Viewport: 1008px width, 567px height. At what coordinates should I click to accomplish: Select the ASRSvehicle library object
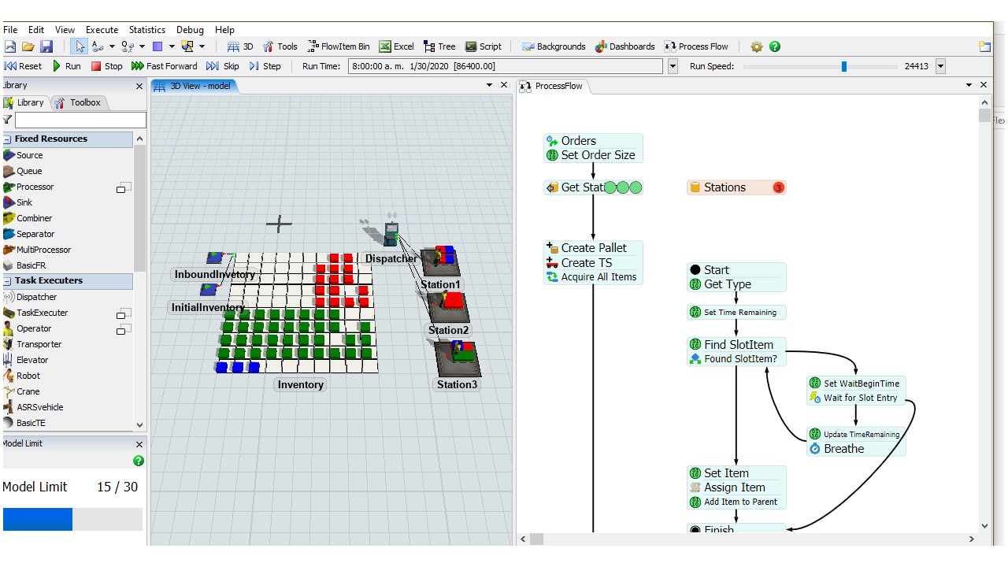39,407
